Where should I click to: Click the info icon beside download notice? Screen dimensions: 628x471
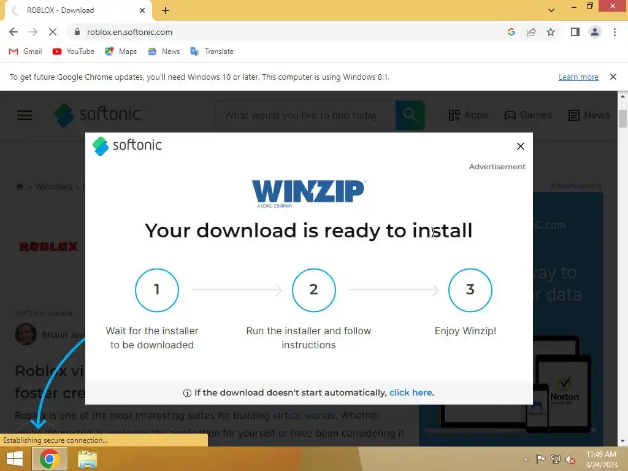187,393
